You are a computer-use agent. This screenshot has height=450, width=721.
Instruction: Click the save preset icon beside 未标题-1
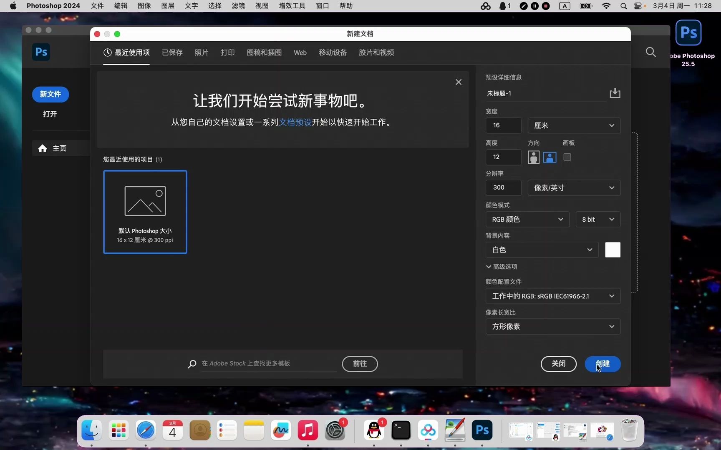(615, 93)
